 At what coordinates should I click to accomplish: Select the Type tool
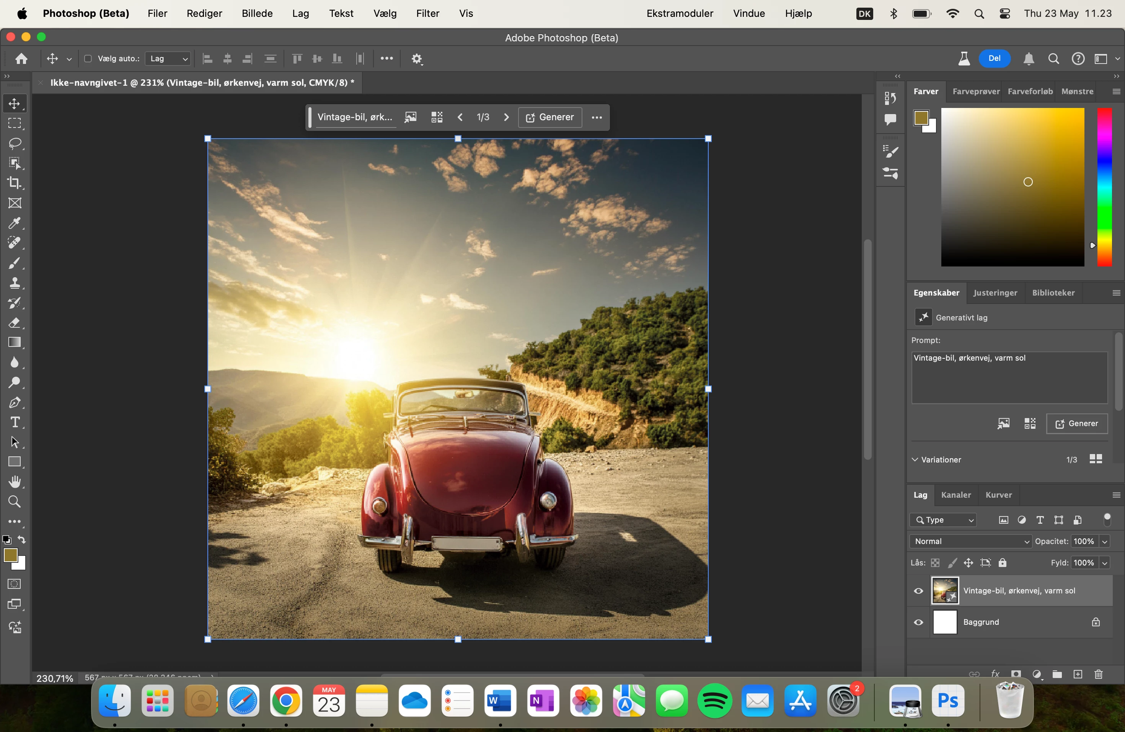(x=15, y=422)
